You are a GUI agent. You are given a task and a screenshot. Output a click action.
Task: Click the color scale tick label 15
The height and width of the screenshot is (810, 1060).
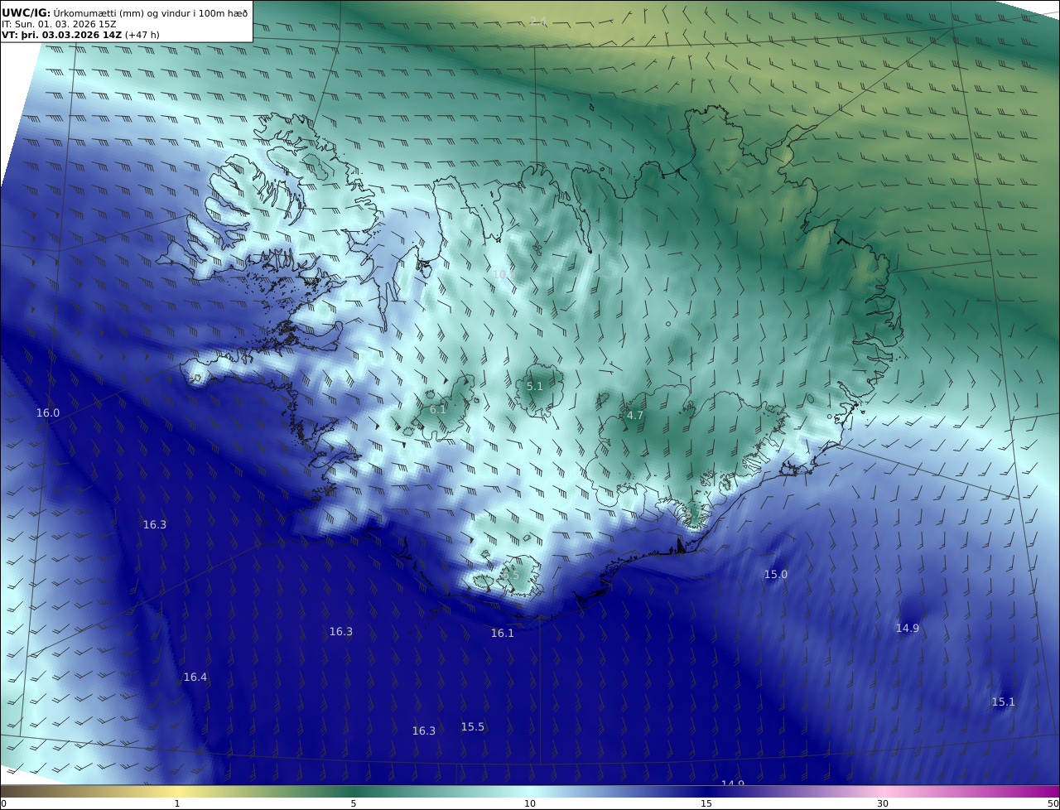click(706, 803)
